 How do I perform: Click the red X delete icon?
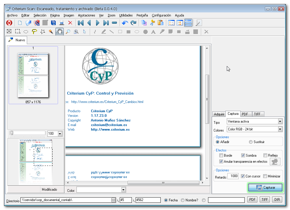point(70,23)
